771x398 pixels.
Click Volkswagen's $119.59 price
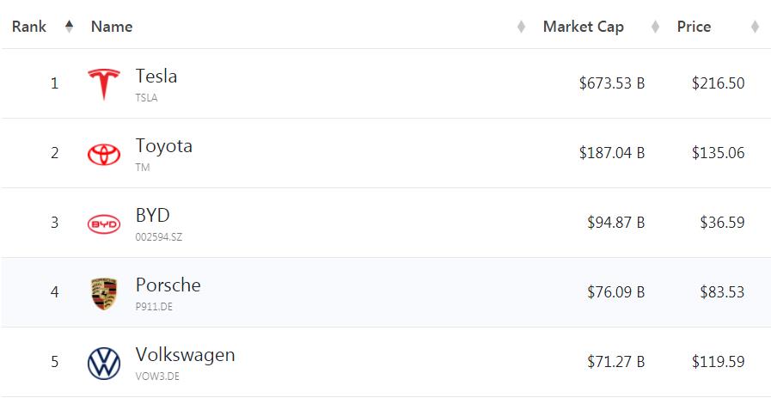(x=718, y=362)
